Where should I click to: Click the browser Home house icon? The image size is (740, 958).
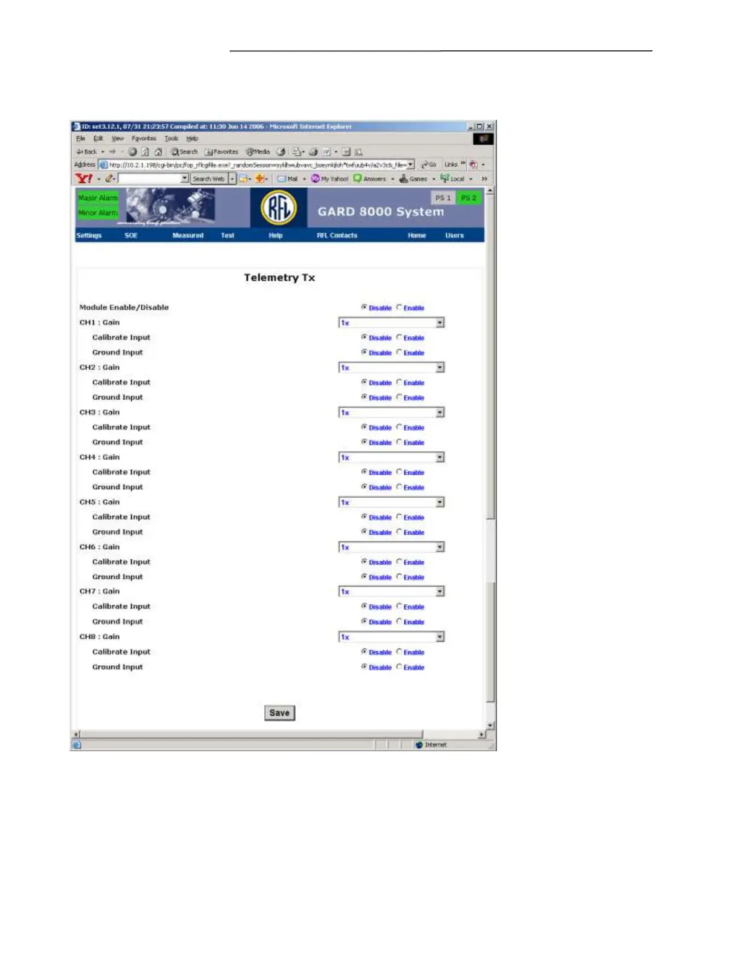pos(158,152)
